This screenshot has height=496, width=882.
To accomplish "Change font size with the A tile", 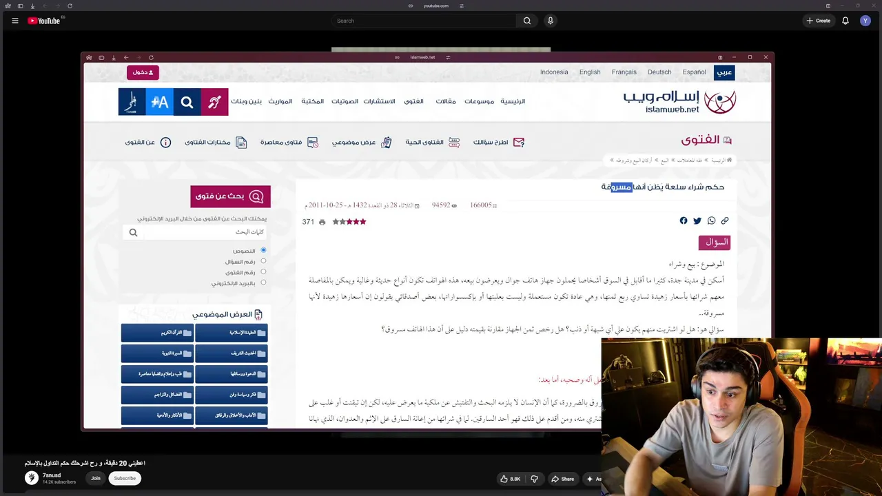I will click(159, 102).
